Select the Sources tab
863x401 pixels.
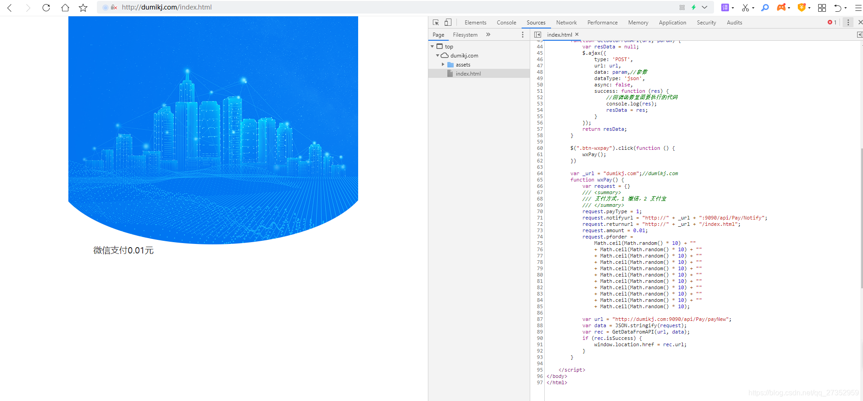point(536,23)
